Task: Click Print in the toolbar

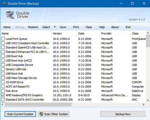Action: [76, 27]
